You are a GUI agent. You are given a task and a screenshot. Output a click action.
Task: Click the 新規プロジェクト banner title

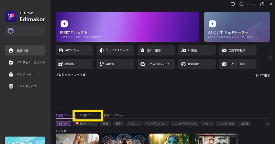tap(74, 32)
